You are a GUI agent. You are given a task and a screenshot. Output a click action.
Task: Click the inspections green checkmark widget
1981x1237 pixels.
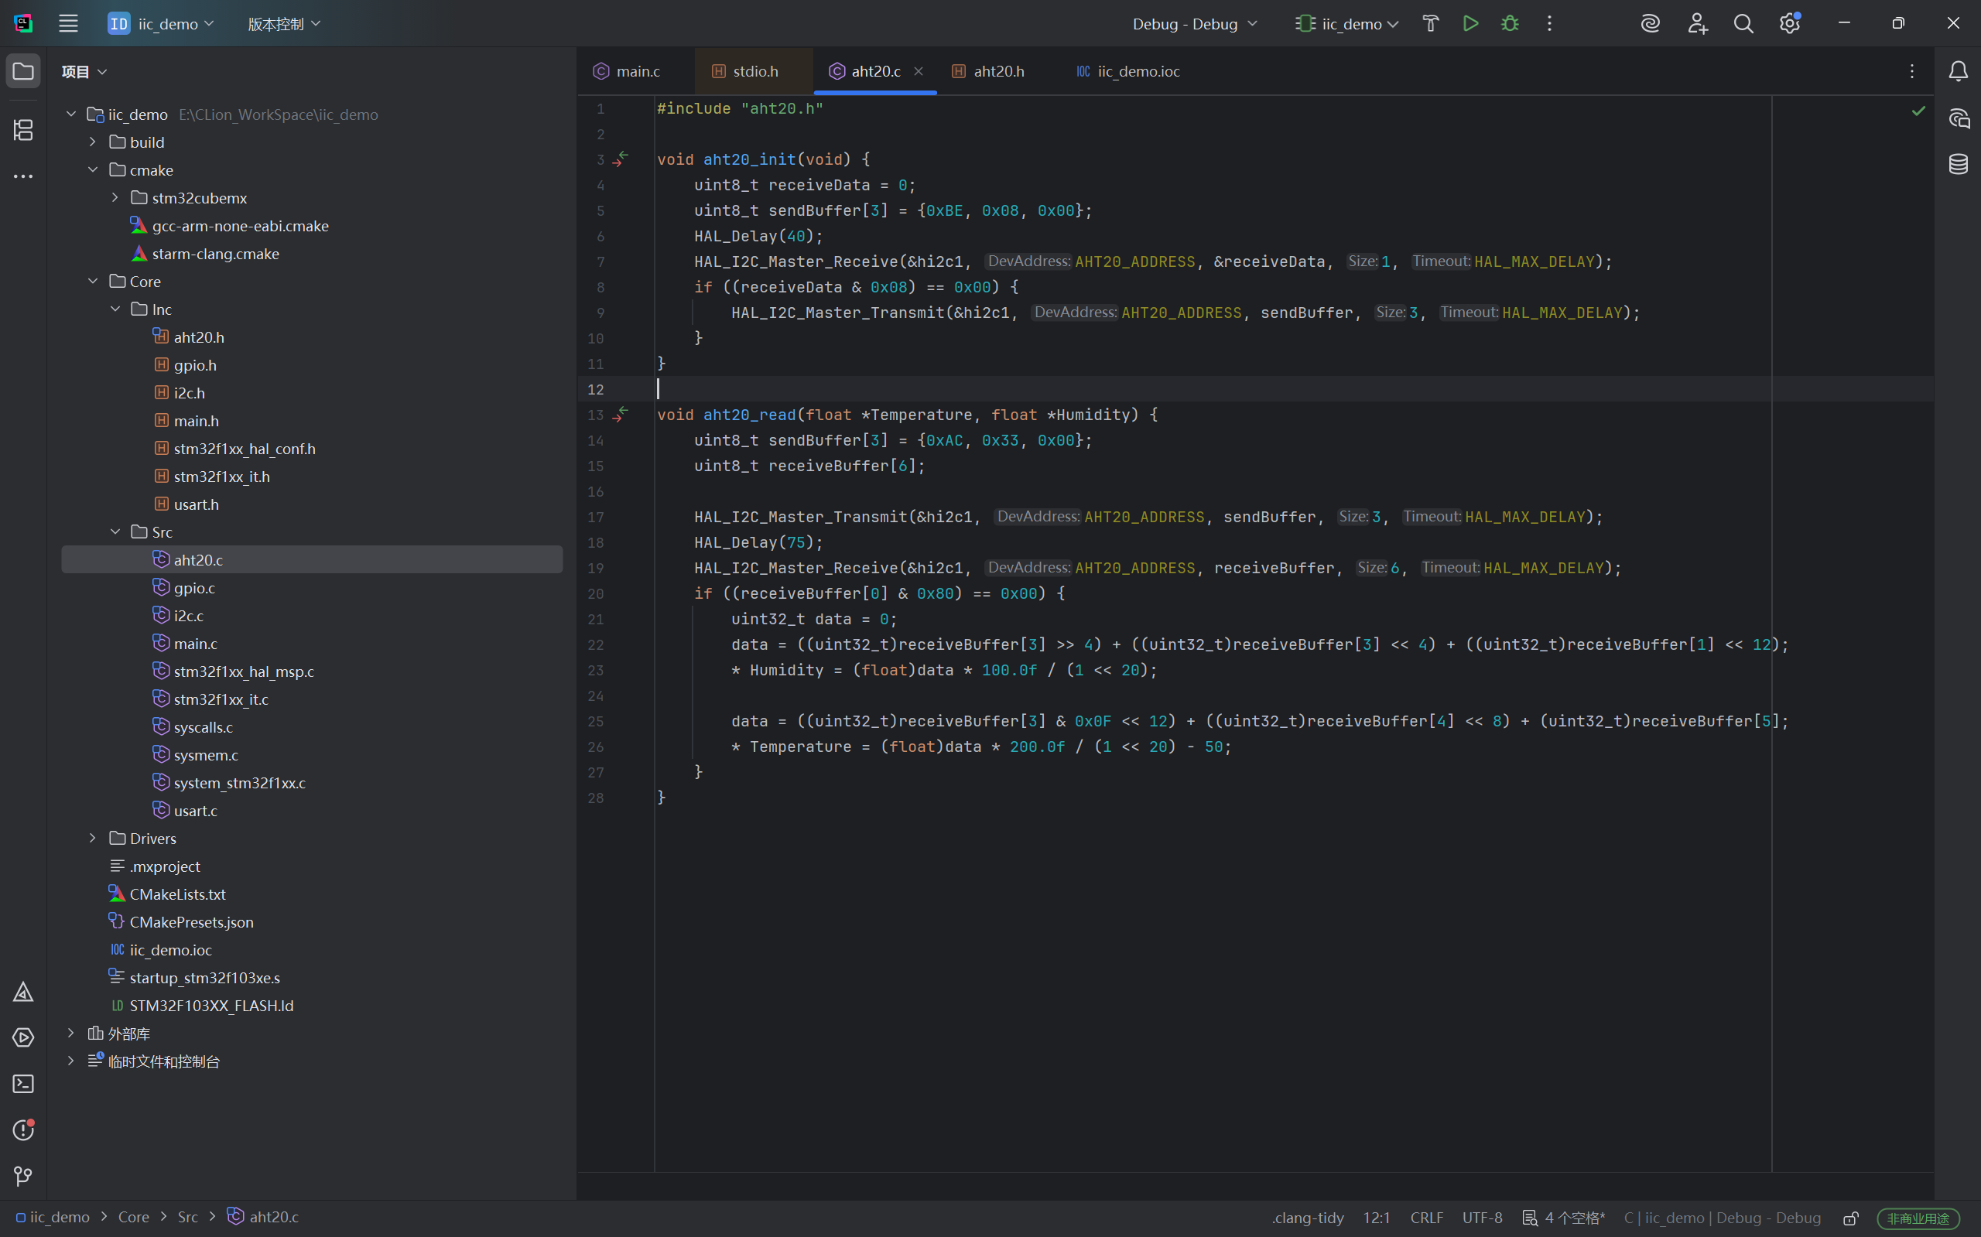click(1918, 111)
